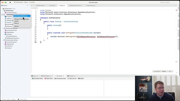
Task: Collapse the bold GitHubCrawler project node
Action: [3, 11]
